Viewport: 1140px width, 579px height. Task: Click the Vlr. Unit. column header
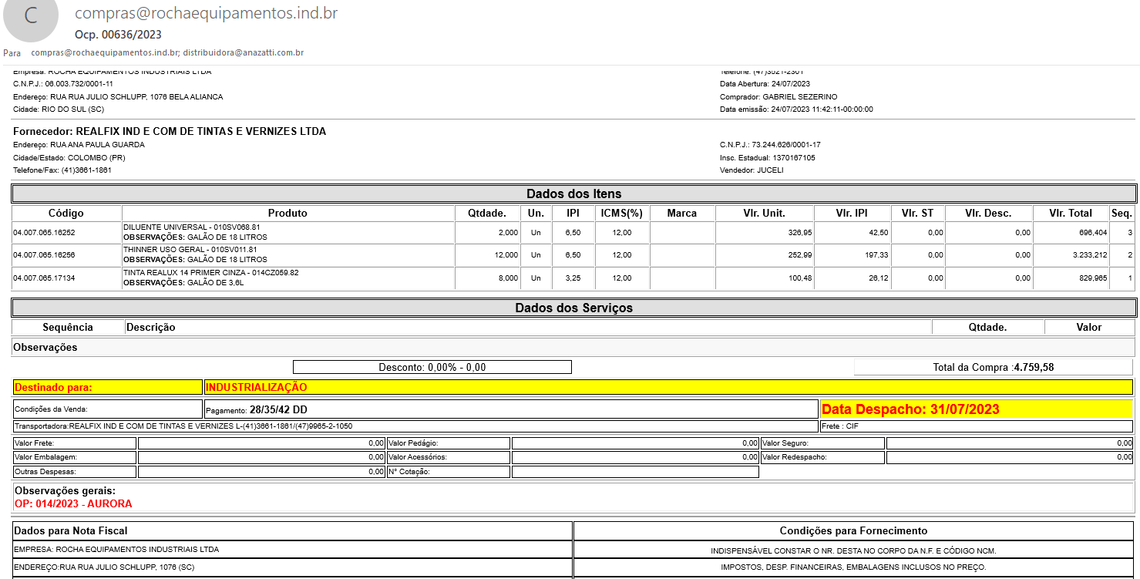tap(764, 213)
